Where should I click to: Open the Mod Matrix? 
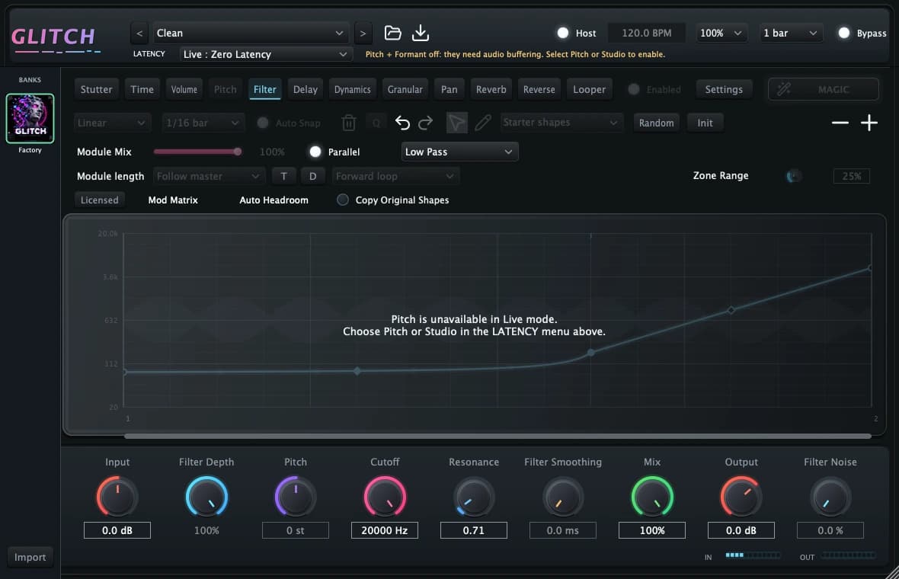point(173,200)
